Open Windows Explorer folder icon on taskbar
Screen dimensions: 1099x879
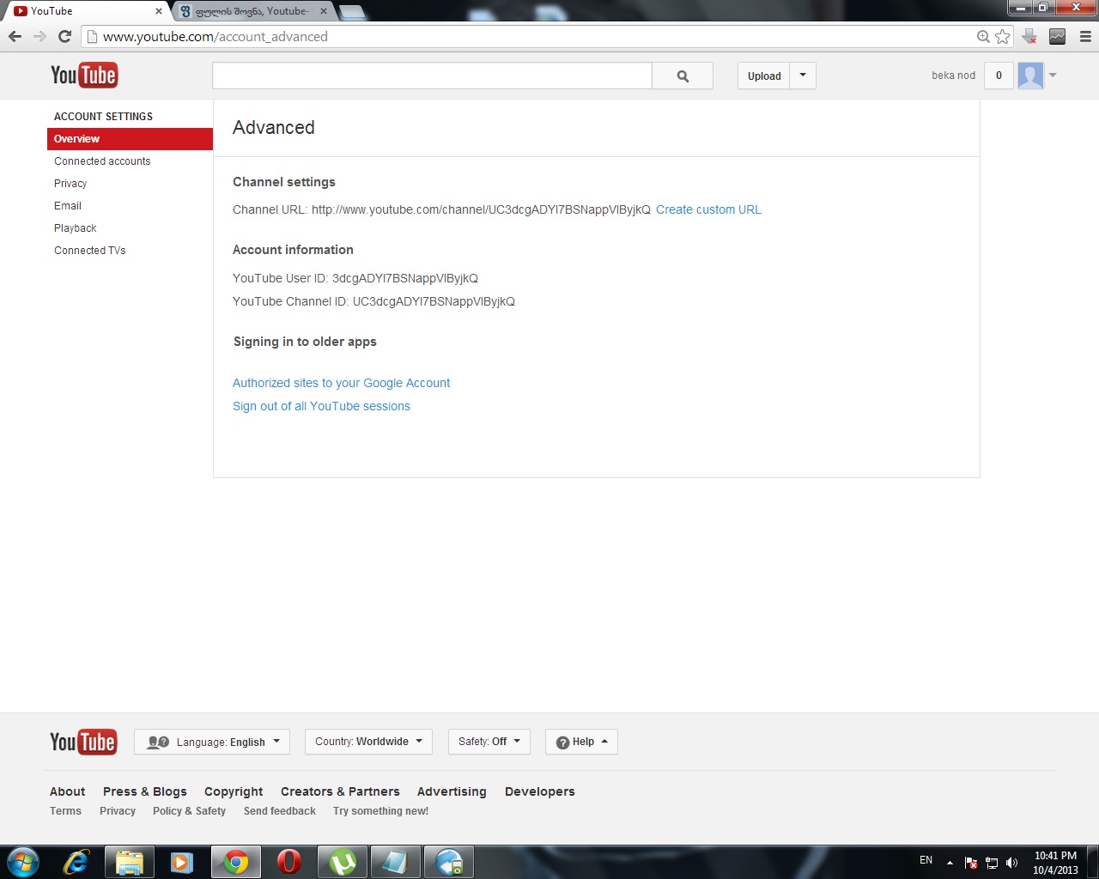point(129,862)
